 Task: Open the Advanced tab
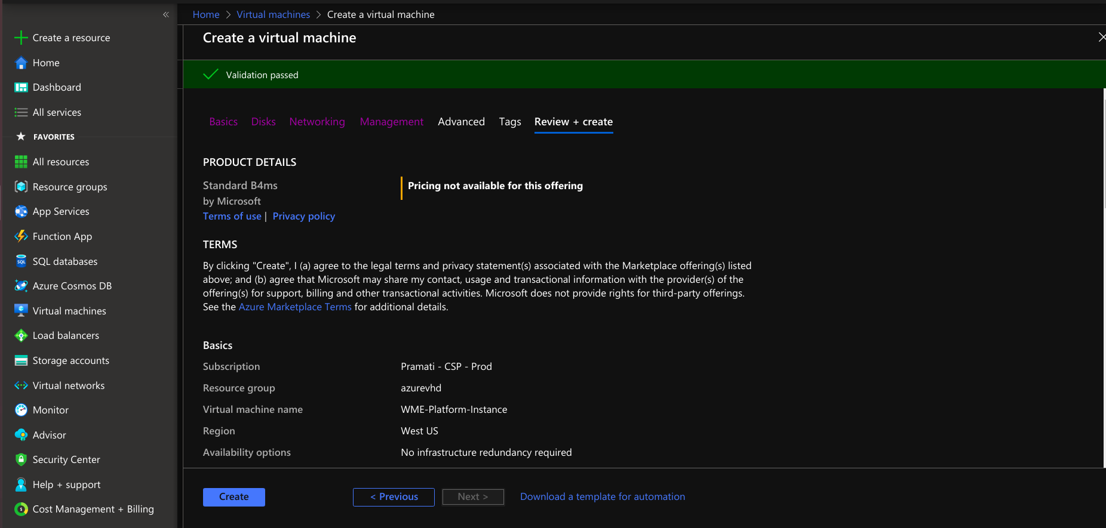[x=461, y=122]
